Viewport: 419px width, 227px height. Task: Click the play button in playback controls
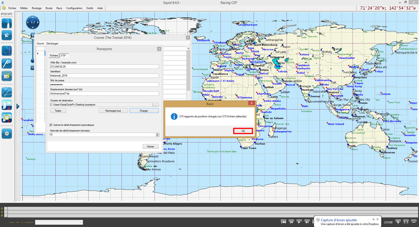click(x=299, y=222)
